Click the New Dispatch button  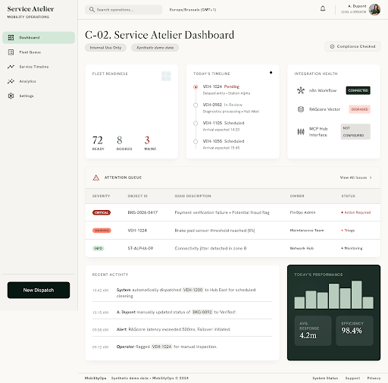pyautogui.click(x=39, y=290)
